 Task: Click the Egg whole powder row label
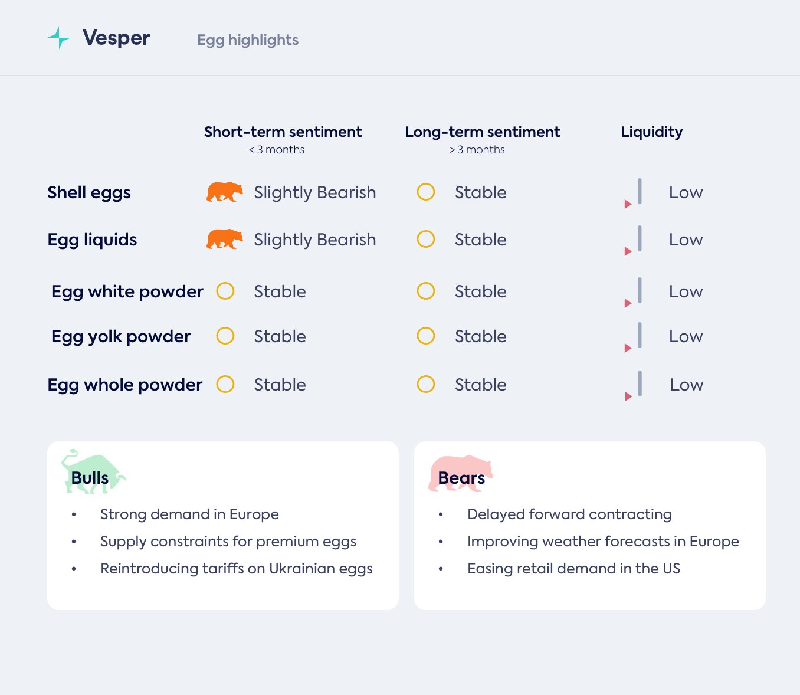125,385
